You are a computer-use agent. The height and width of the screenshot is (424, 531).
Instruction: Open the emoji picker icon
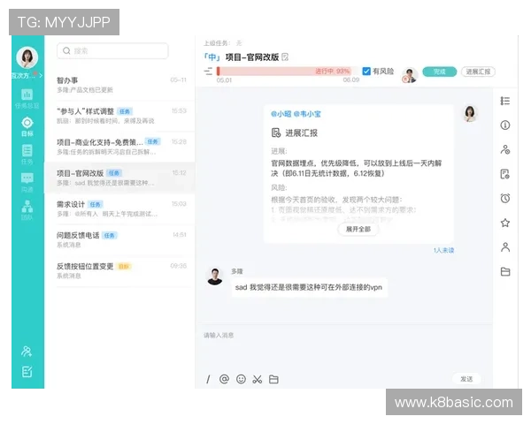[x=241, y=379]
